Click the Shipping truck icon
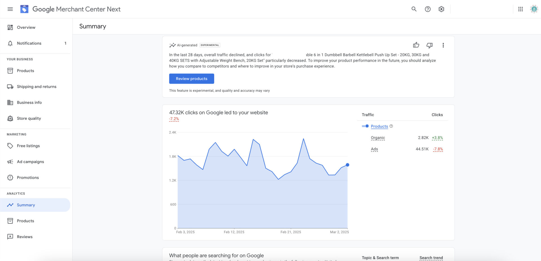The height and width of the screenshot is (261, 541). [10, 87]
